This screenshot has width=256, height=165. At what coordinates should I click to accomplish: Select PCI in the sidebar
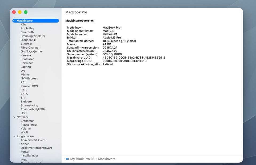click(23, 82)
